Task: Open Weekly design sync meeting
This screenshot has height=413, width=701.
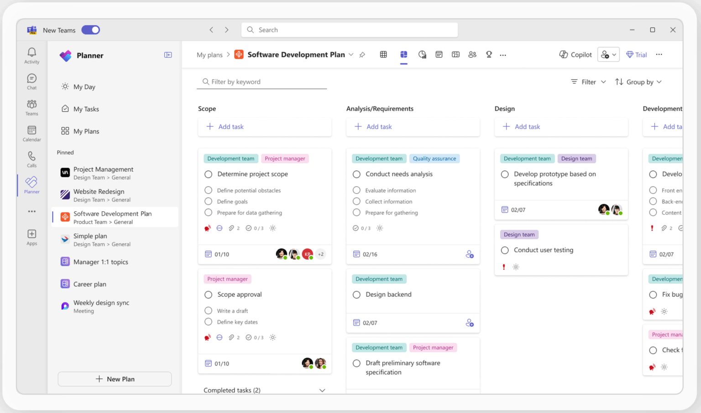Action: [x=115, y=306]
